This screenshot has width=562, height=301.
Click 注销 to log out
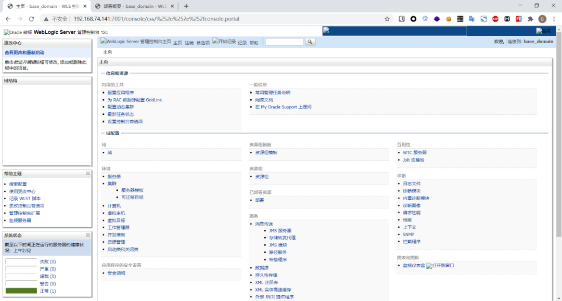189,43
